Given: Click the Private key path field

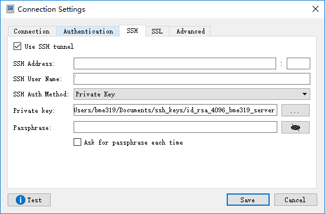Looking at the screenshot, I should pos(175,110).
